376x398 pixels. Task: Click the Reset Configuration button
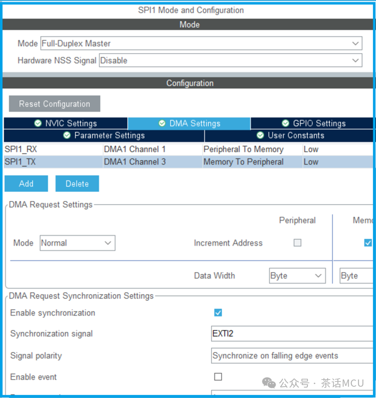54,104
